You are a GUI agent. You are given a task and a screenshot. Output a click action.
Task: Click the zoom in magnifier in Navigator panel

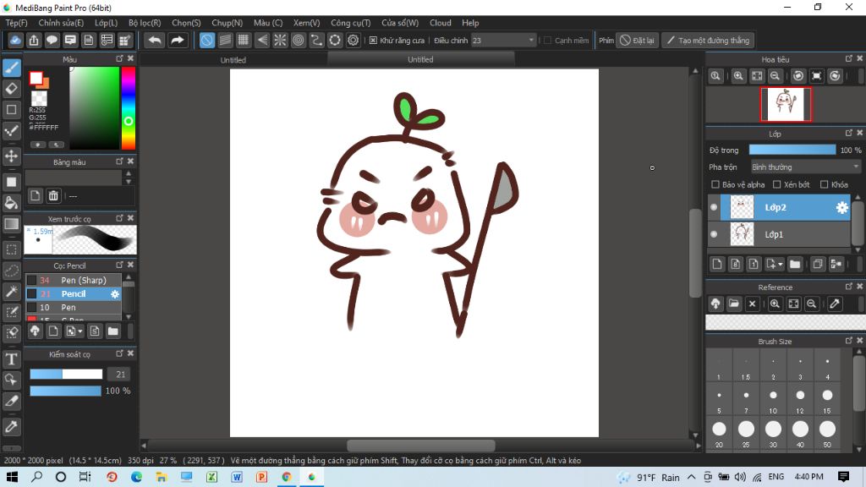(737, 76)
